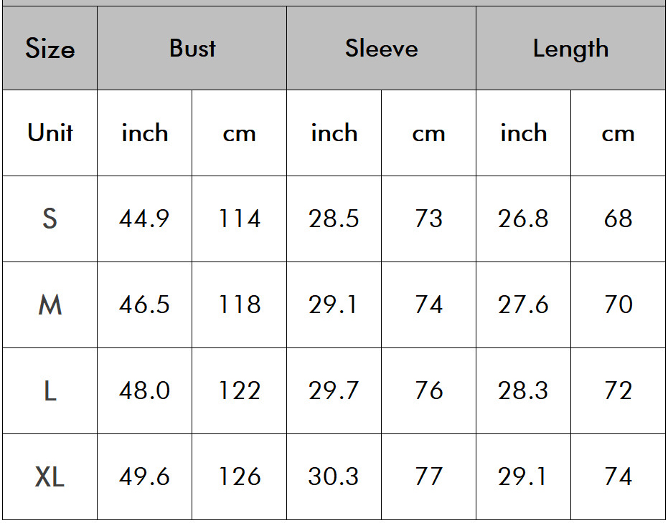Select the 70 cm length value
The height and width of the screenshot is (523, 668).
[618, 305]
